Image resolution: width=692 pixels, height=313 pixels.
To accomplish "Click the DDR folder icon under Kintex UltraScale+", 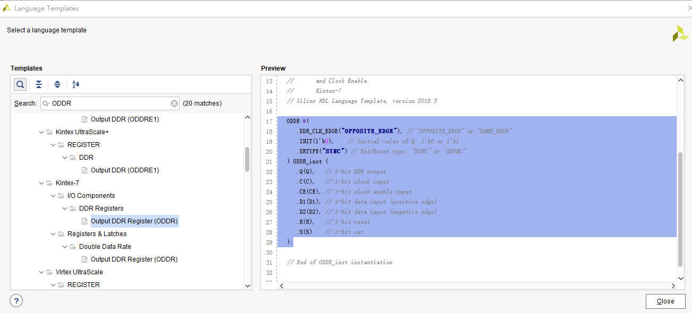I will coord(73,158).
